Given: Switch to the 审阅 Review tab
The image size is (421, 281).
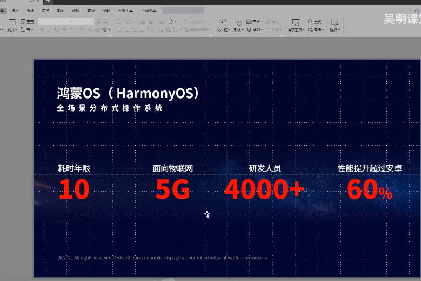Looking at the screenshot, I should coord(91,11).
